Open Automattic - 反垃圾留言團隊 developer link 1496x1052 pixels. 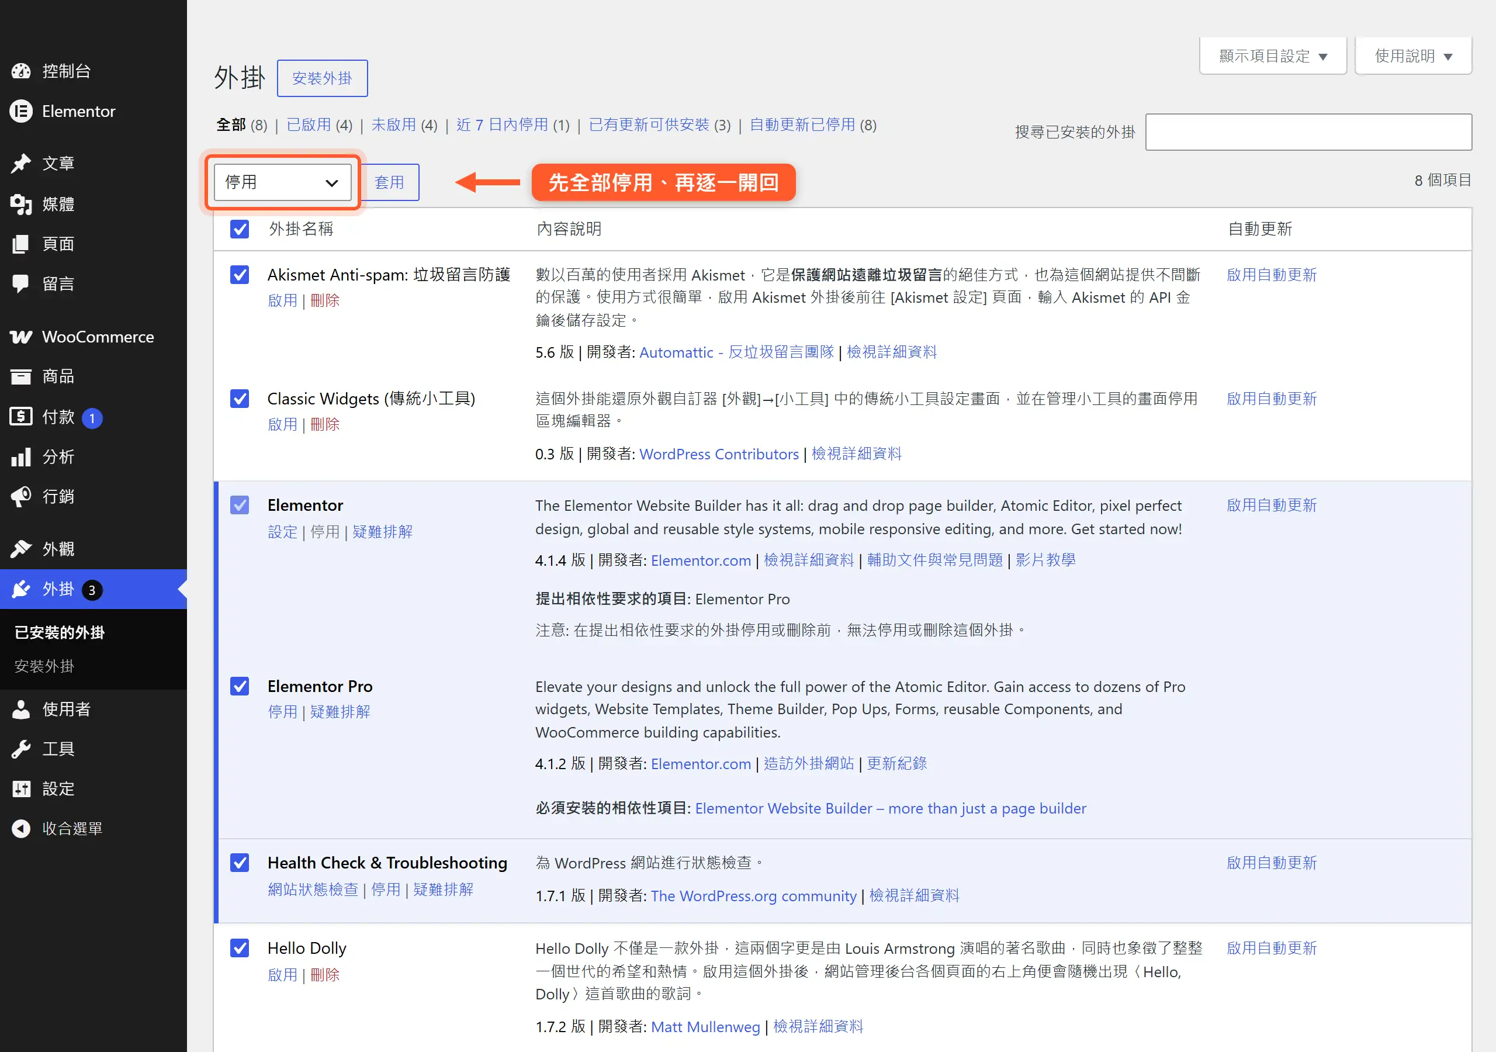click(736, 352)
